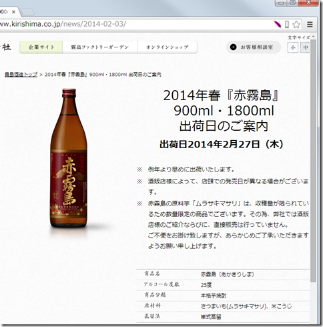Click the mobile bookmark icon in address bar
The width and height of the screenshot is (323, 327).
(x=287, y=25)
